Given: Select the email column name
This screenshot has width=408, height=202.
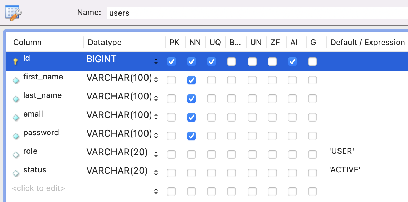Looking at the screenshot, I should click(33, 114).
